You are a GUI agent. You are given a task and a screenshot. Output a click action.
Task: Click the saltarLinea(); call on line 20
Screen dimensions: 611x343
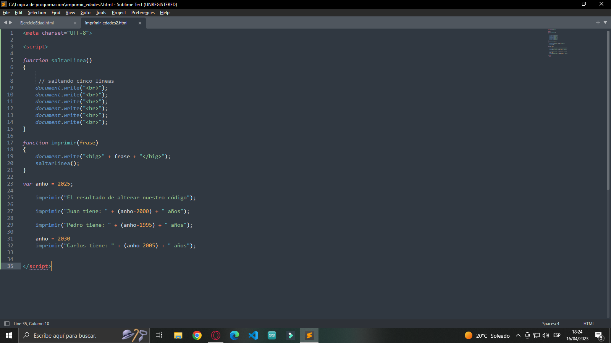point(57,163)
